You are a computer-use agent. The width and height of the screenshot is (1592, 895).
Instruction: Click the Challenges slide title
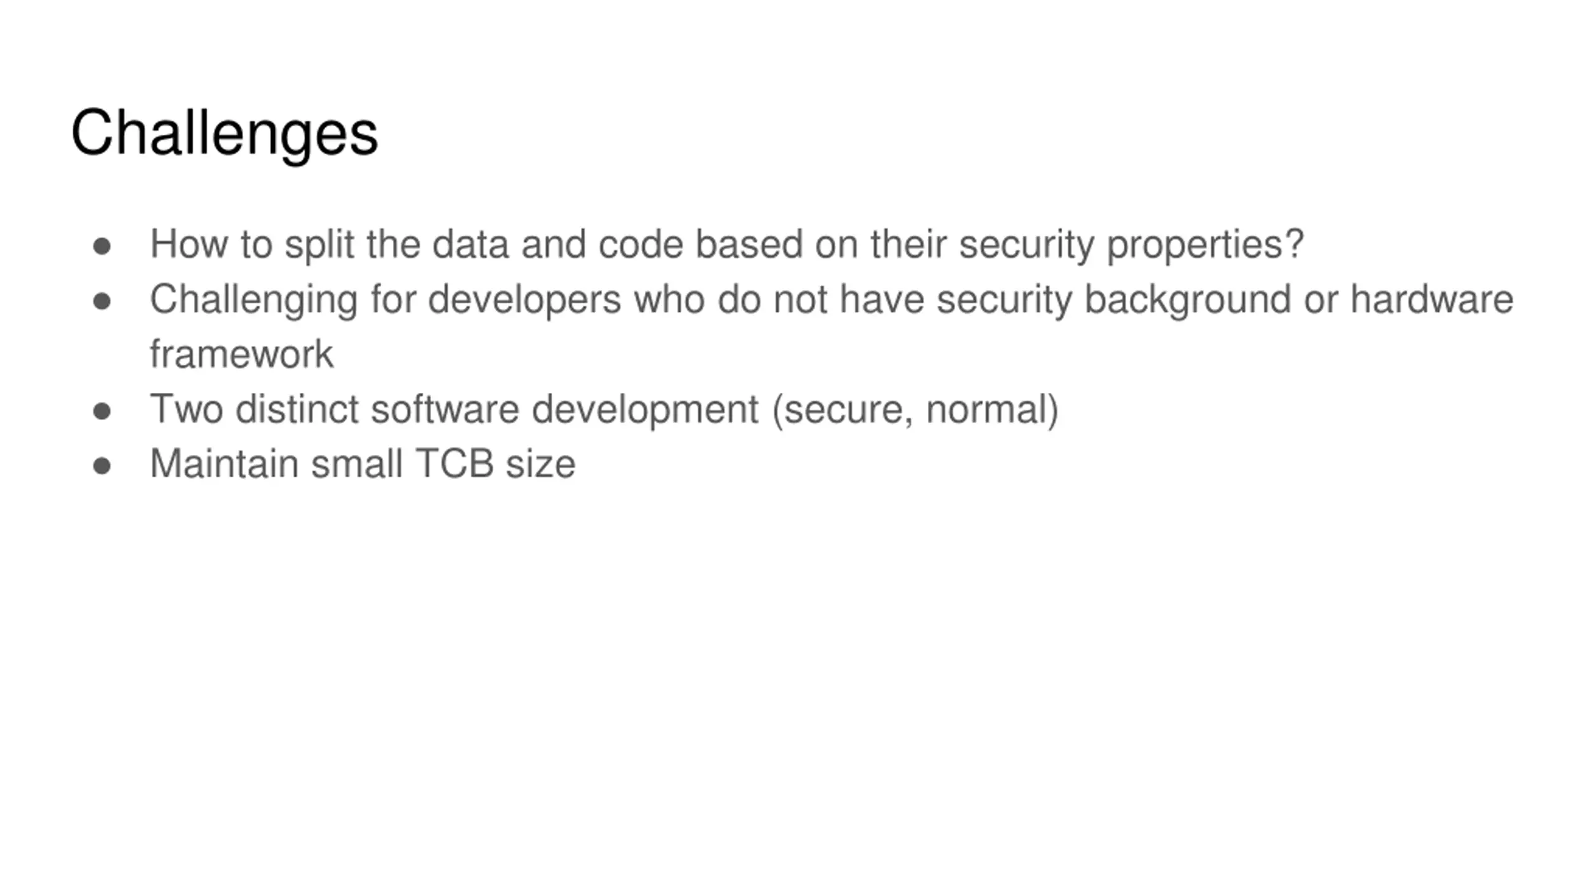click(224, 134)
